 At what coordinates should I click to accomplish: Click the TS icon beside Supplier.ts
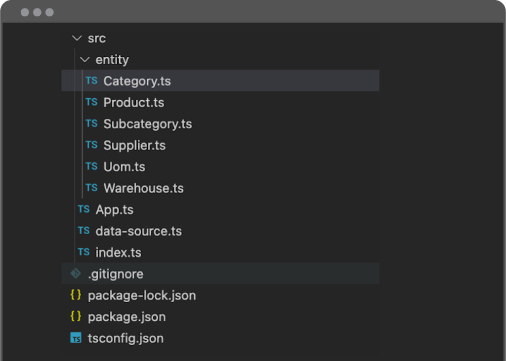pyautogui.click(x=91, y=145)
